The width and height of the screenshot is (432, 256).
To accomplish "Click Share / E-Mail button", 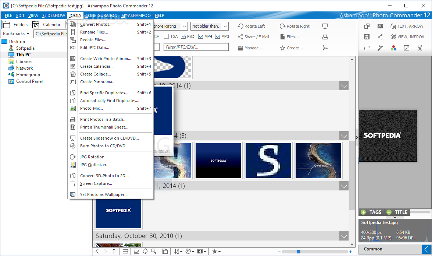I will pos(253,37).
